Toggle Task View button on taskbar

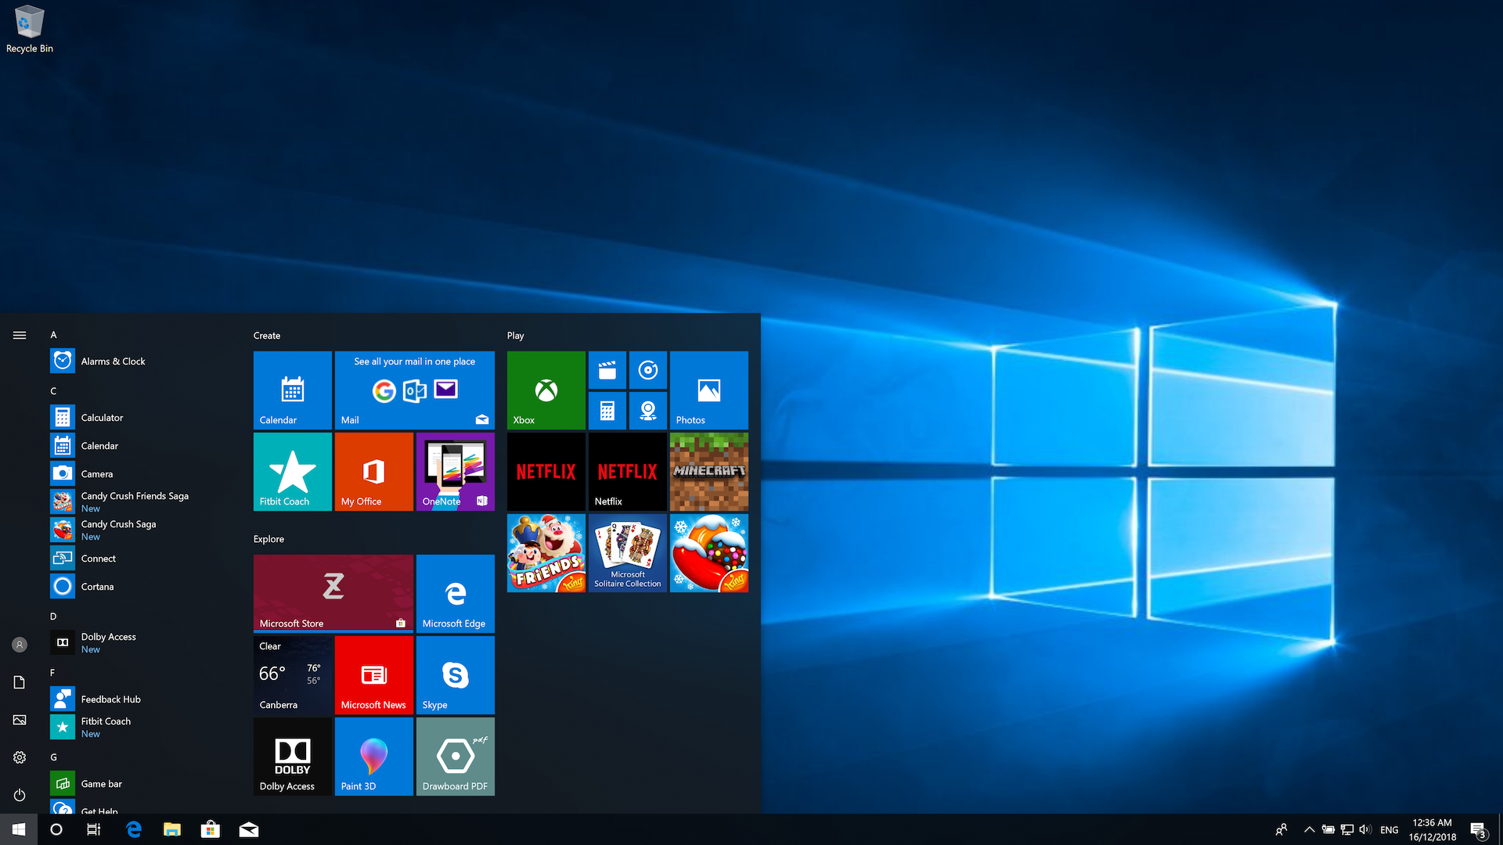point(95,829)
